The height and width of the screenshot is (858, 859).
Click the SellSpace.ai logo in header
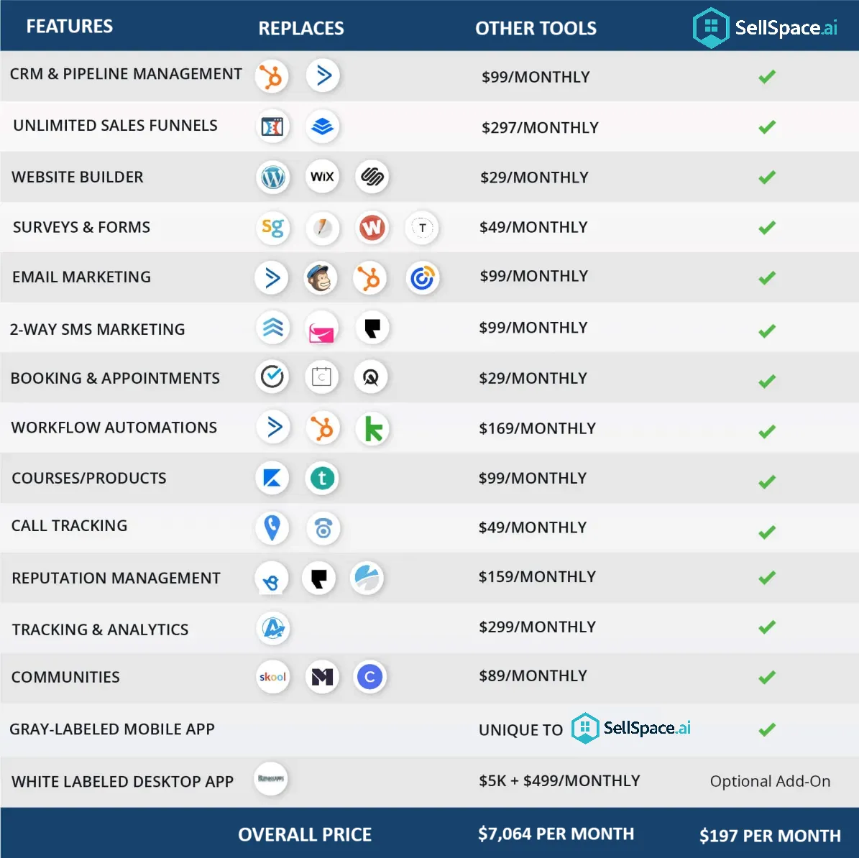[765, 27]
